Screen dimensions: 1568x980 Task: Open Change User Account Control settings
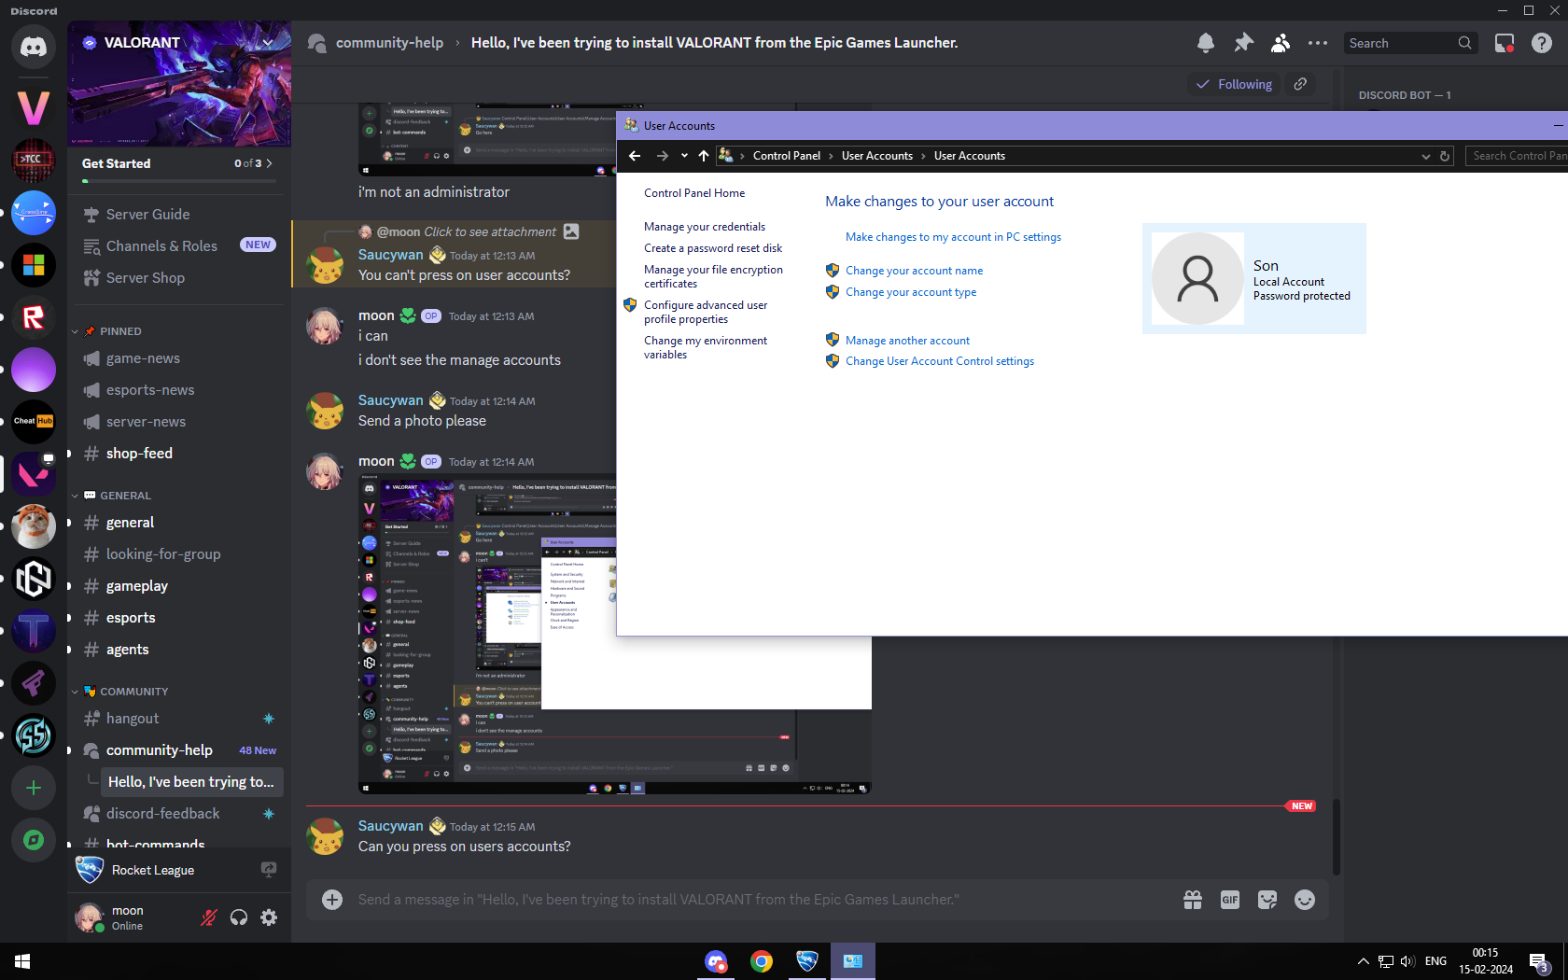click(940, 361)
